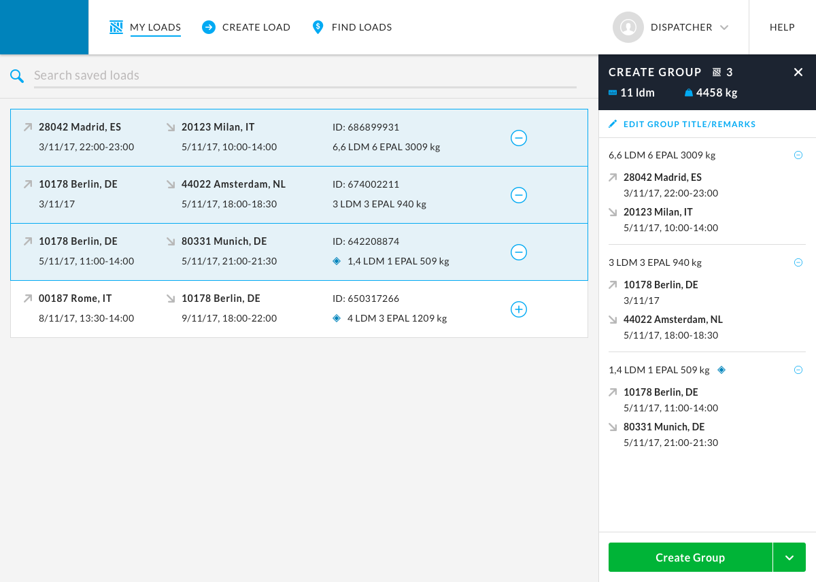Remove the Berlin–Amsterdam load via its minus icon
The width and height of the screenshot is (816, 582).
pyautogui.click(x=519, y=195)
